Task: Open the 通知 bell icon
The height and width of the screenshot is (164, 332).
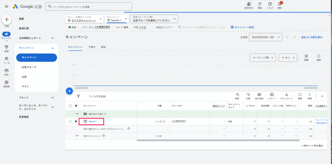Action: [279, 4]
